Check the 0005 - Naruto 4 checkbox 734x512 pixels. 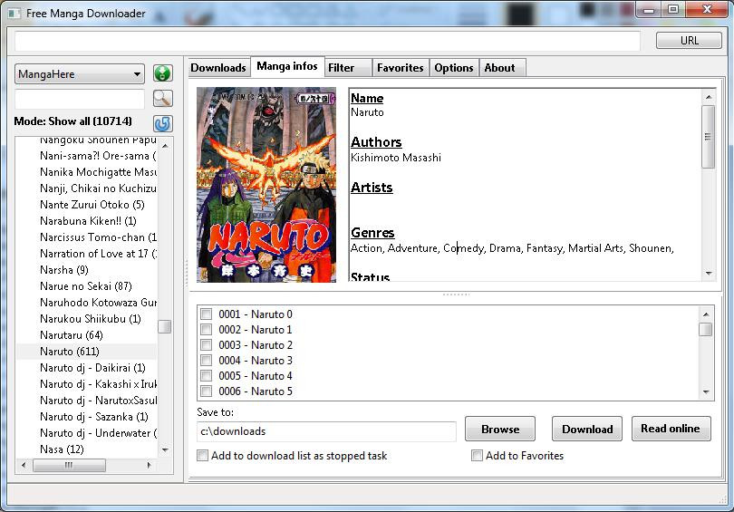pyautogui.click(x=206, y=376)
